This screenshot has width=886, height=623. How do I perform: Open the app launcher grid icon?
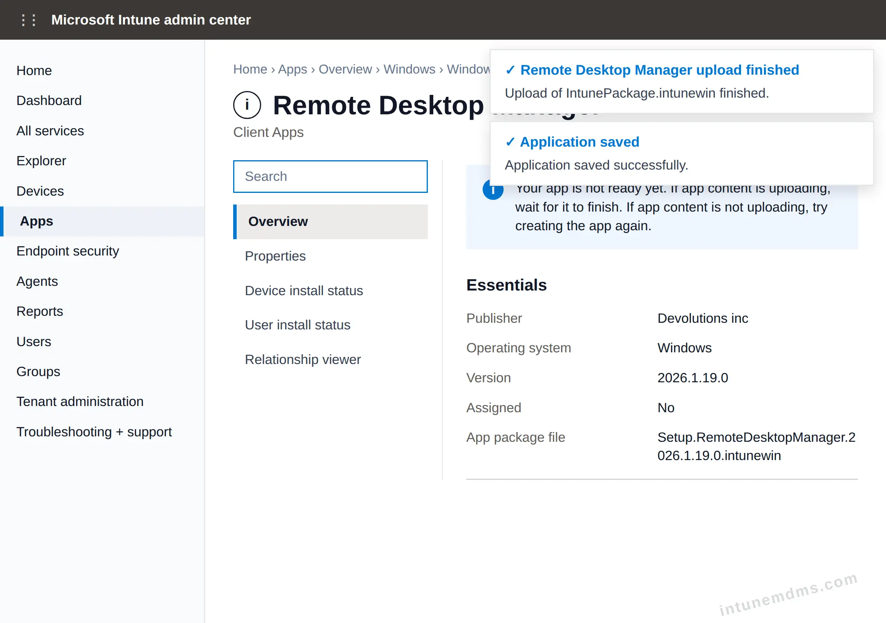[28, 20]
